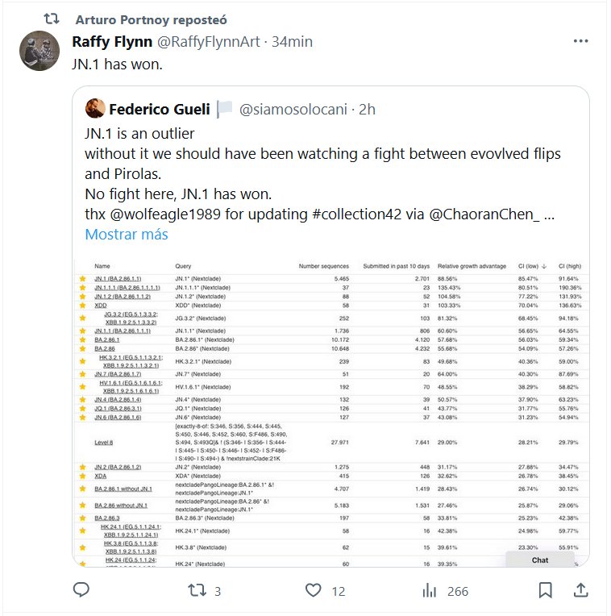The height and width of the screenshot is (616, 611).
Task: Click the repost icon below tweet
Action: [x=197, y=591]
